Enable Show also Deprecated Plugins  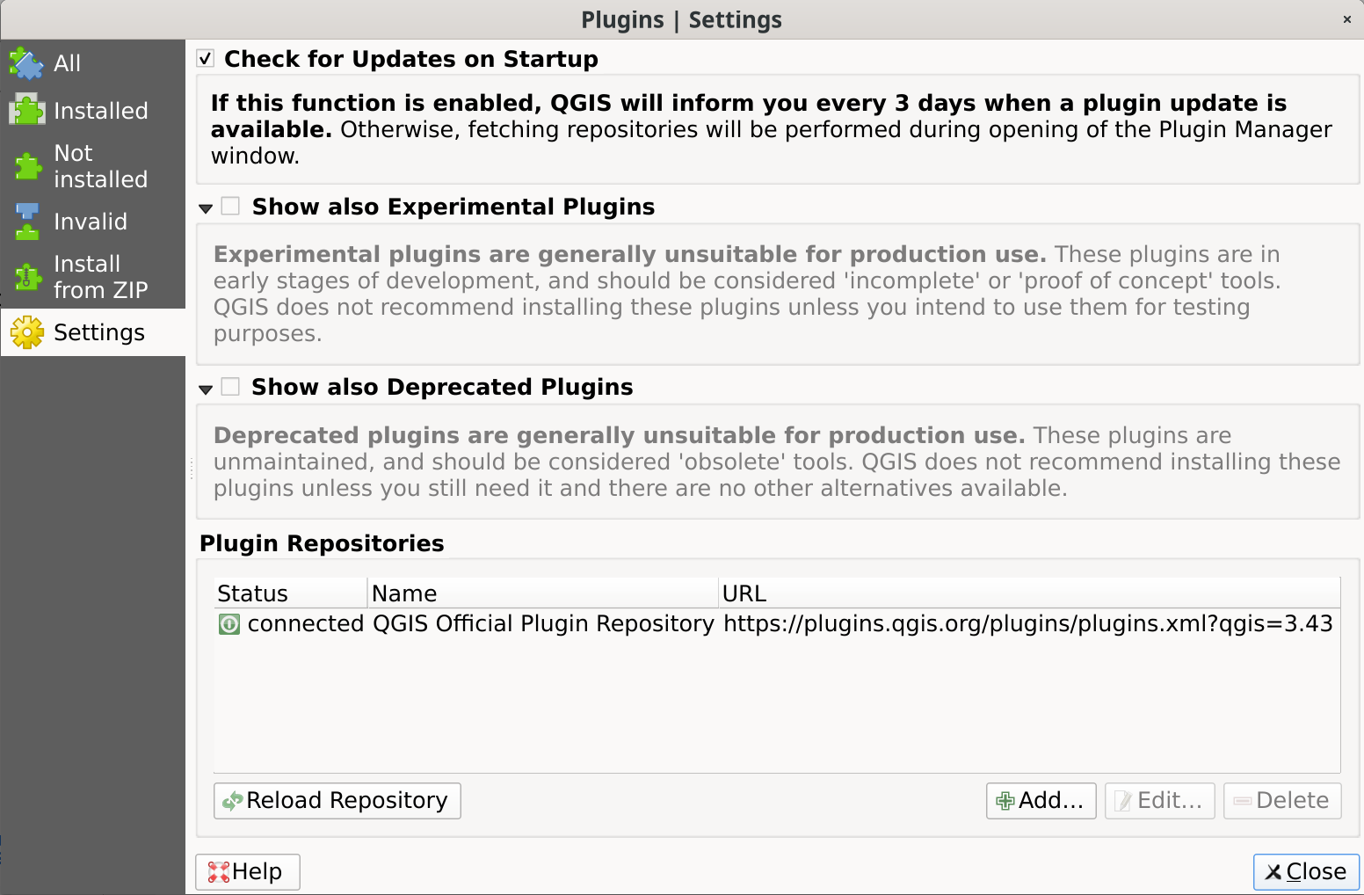tap(231, 386)
